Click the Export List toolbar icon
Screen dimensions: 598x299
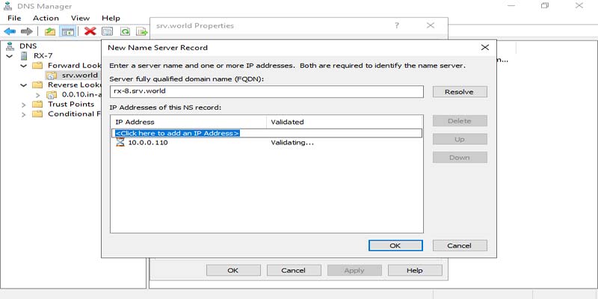point(141,31)
